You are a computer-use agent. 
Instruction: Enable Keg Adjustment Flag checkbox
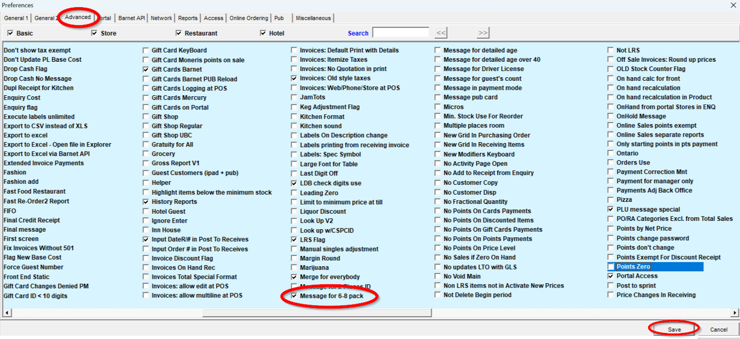[x=294, y=107]
